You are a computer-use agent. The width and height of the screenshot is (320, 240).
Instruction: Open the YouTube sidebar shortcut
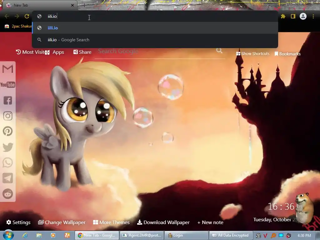8,85
